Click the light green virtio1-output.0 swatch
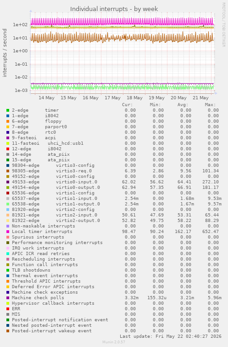The image size is (228, 347). [8, 204]
